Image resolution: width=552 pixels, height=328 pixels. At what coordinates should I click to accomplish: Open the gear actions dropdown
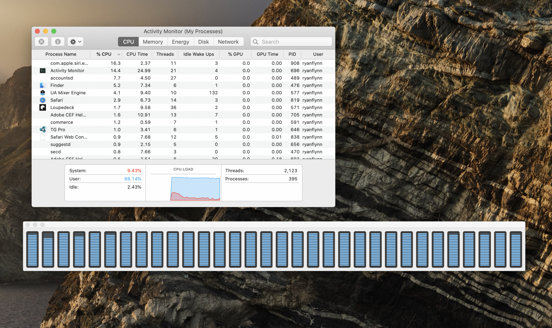(x=75, y=42)
